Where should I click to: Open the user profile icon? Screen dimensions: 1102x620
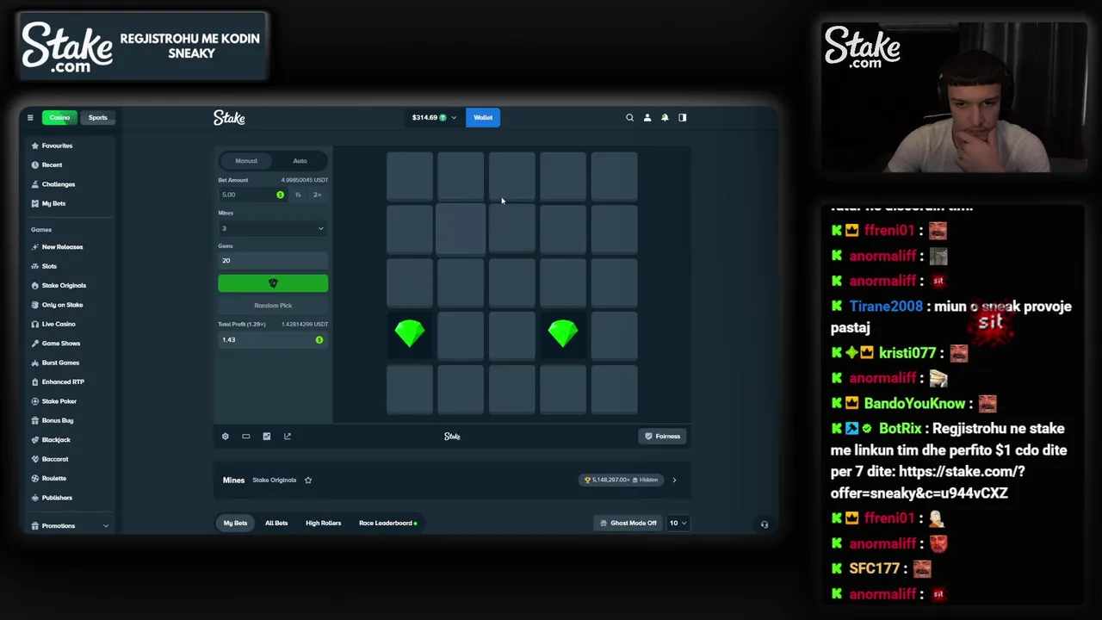tap(647, 117)
